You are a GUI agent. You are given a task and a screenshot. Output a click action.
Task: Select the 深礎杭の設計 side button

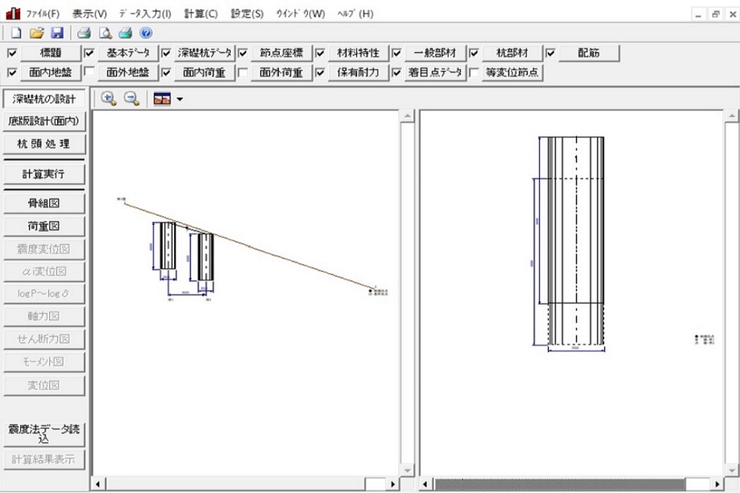pos(44,99)
